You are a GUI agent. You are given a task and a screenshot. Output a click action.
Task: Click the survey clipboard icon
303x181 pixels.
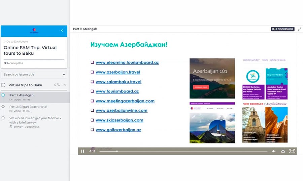(11, 127)
